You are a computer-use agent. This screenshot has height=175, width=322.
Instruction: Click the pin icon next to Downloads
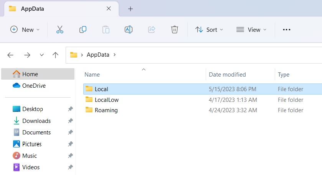71,121
